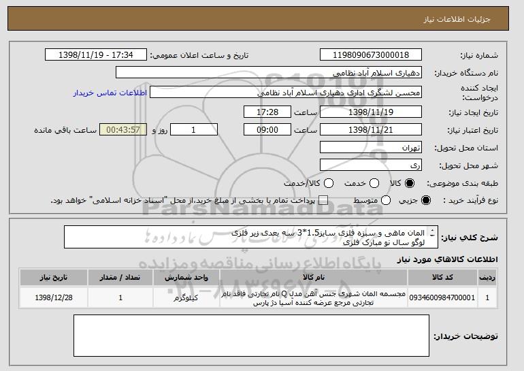The width and height of the screenshot is (524, 371).
Task: Click the general description text area
Action: click(251, 237)
